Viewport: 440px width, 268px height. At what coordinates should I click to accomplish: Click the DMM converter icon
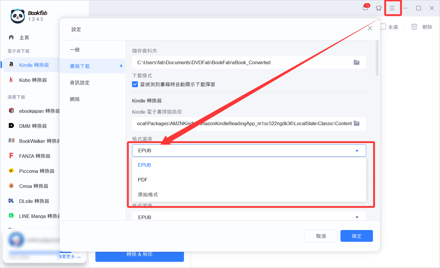coord(11,125)
